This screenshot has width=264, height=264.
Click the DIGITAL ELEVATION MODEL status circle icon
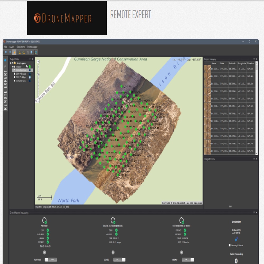(x=113, y=220)
